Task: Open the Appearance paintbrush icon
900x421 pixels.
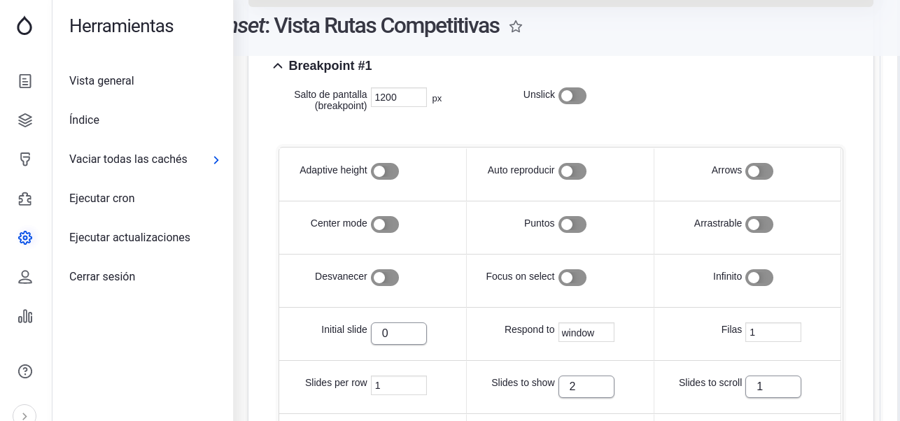Action: click(25, 159)
